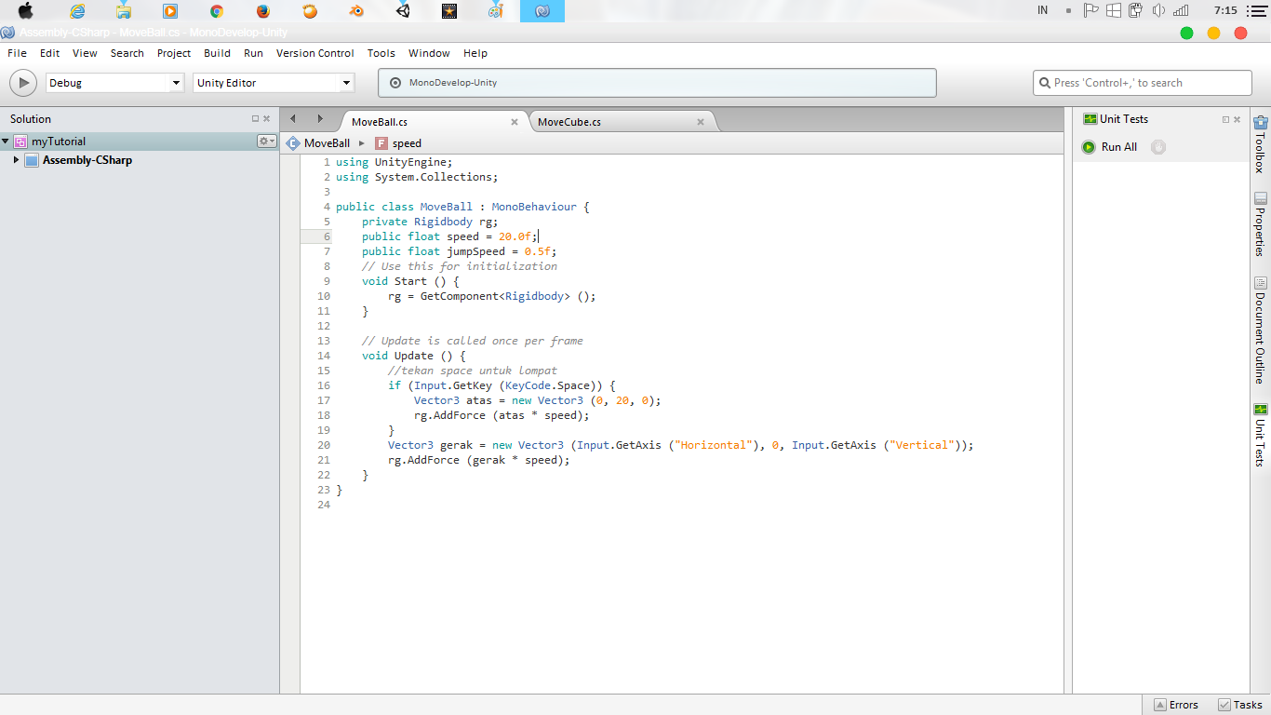Image resolution: width=1271 pixels, height=715 pixels.
Task: Open the Unit Tests sidebar panel
Action: [1261, 433]
